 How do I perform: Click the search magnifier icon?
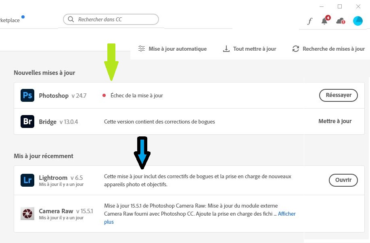click(x=71, y=19)
